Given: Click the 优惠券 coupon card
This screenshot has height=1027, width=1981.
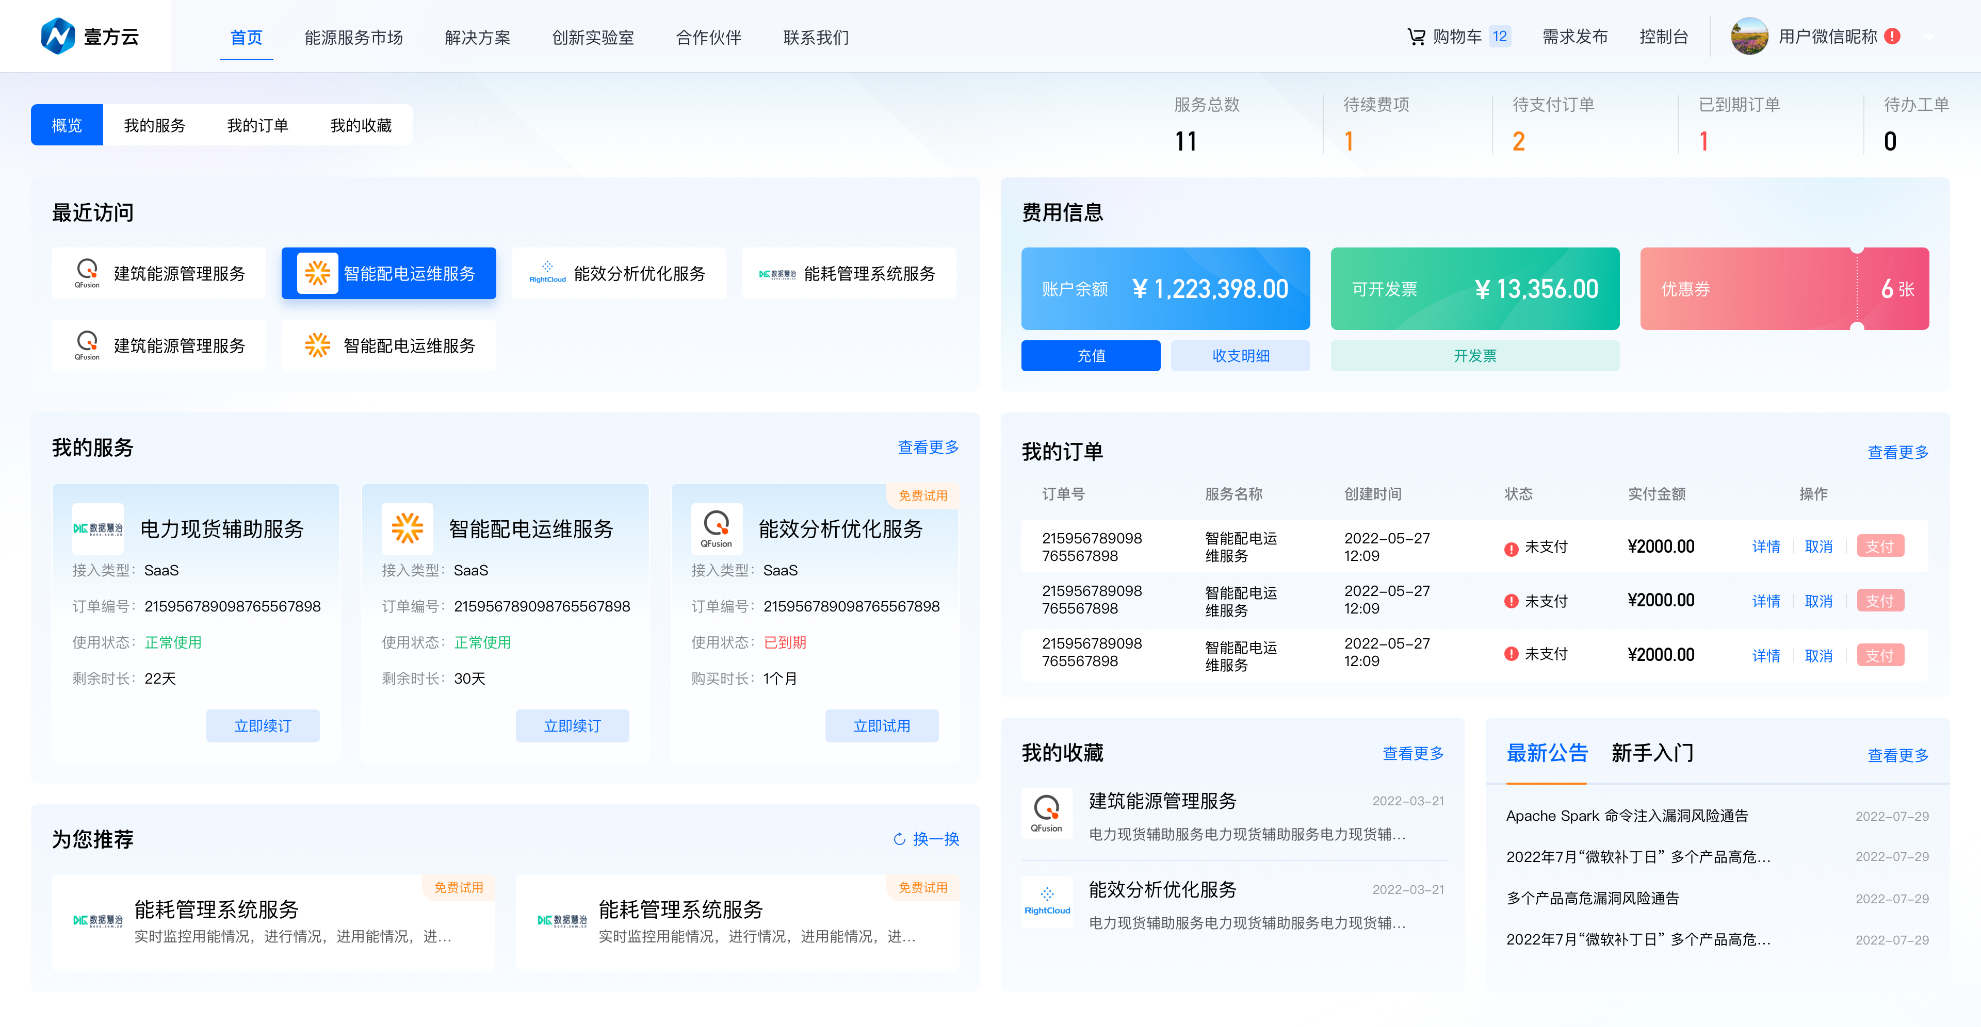Looking at the screenshot, I should pyautogui.click(x=1784, y=288).
